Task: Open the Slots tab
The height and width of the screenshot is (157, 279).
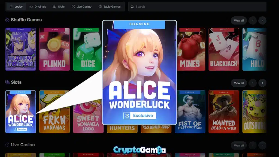Action: point(59,7)
